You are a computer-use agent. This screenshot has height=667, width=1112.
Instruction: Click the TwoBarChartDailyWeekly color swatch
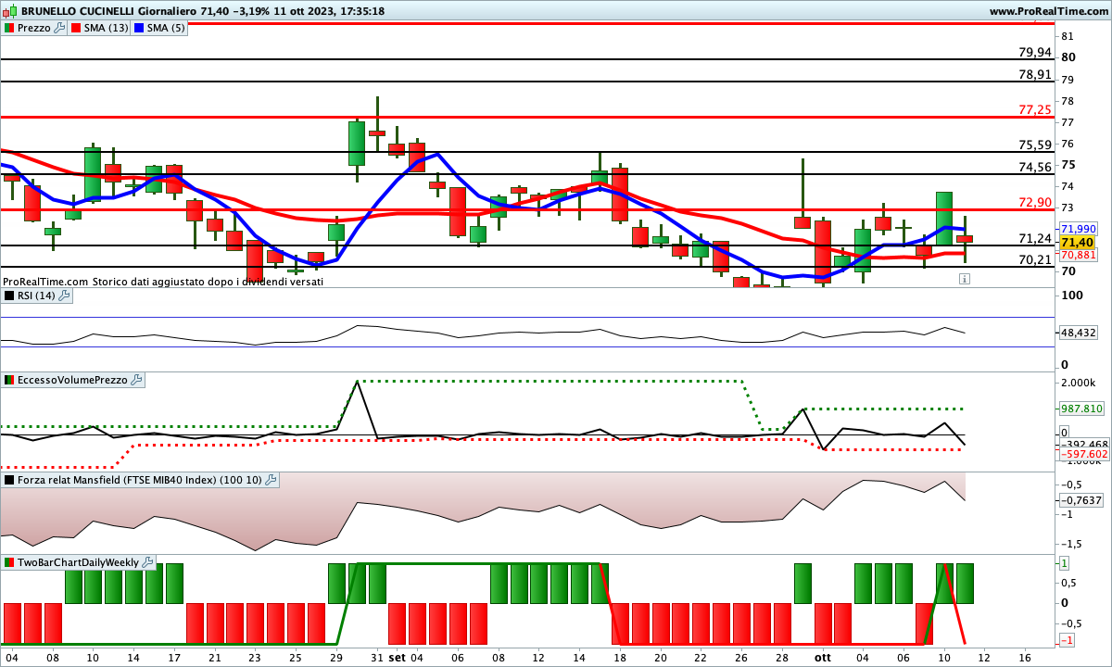click(9, 562)
